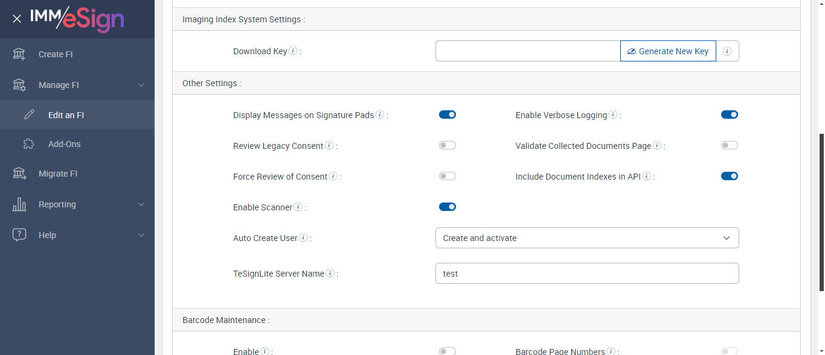Turn on Validate Collected Documents Page toggle
This screenshot has width=825, height=355.
[730, 145]
